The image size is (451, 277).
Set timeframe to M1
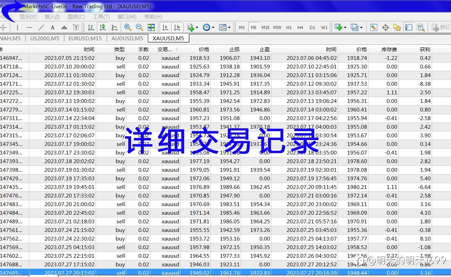pyautogui.click(x=242, y=28)
